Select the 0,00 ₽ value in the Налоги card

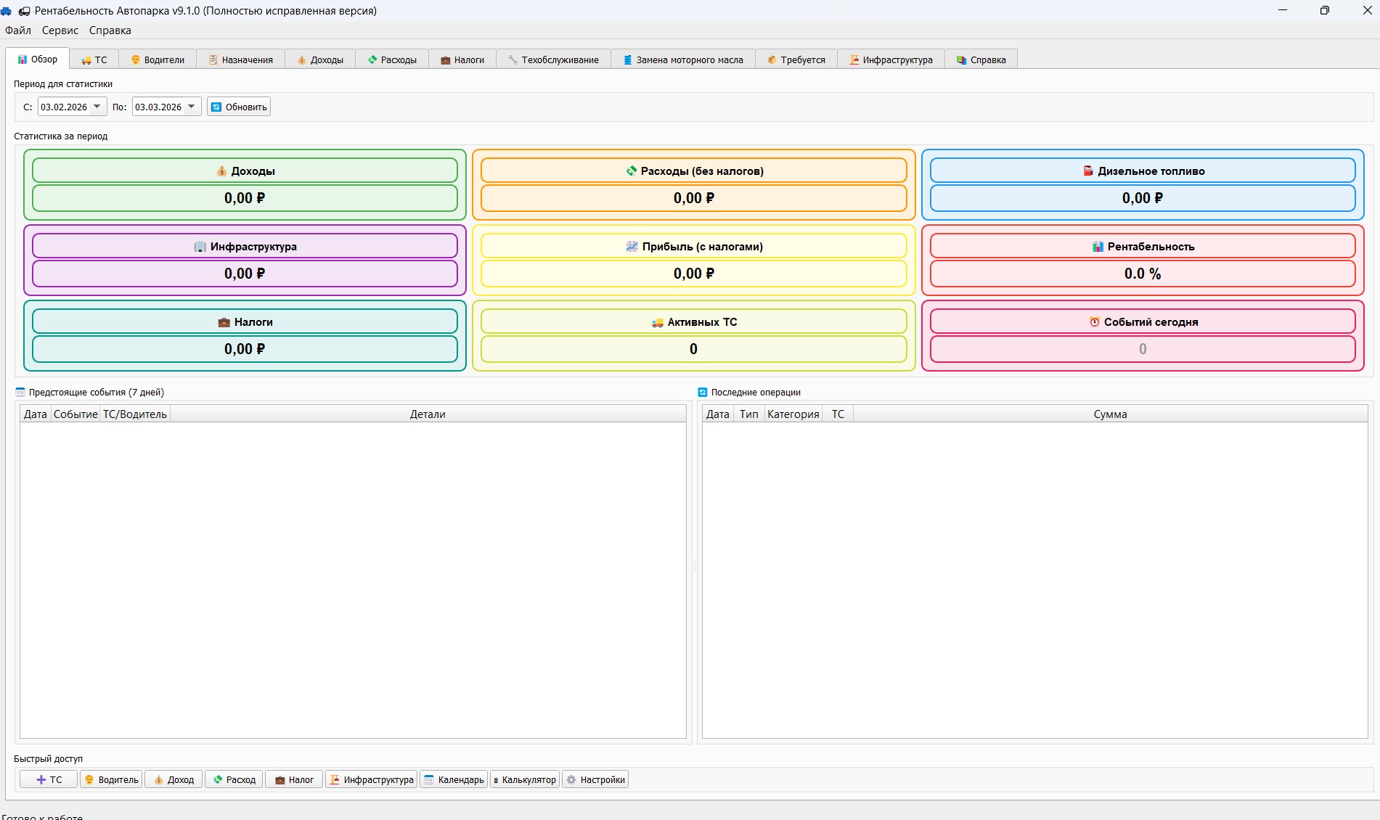[x=245, y=349]
